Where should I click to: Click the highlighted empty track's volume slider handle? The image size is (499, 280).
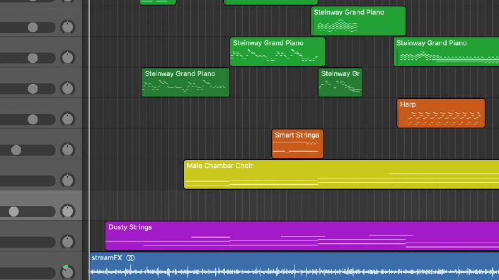14,212
